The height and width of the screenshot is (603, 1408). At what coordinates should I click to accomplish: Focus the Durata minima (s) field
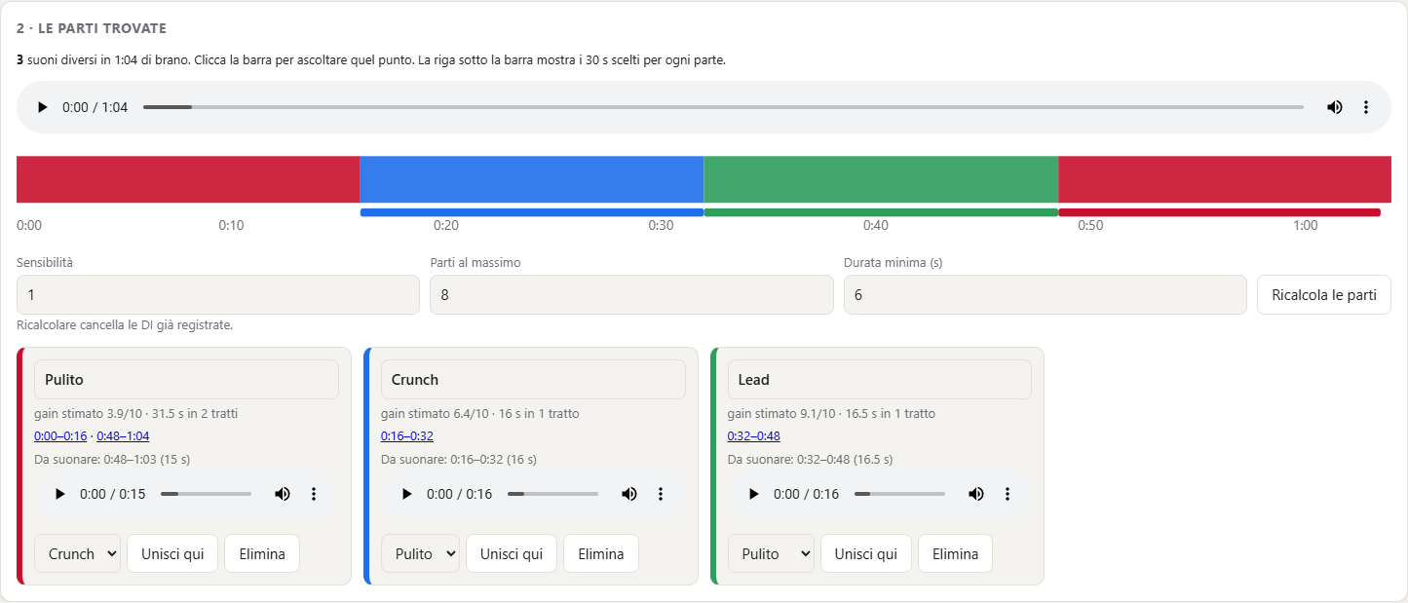click(1046, 294)
